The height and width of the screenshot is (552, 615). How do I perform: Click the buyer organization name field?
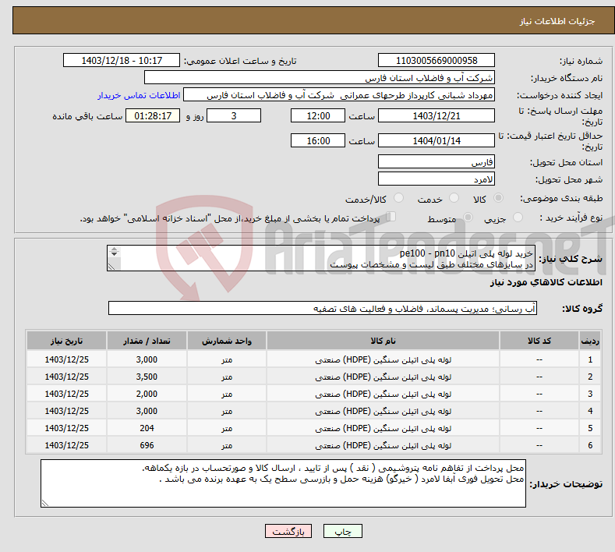coord(320,78)
